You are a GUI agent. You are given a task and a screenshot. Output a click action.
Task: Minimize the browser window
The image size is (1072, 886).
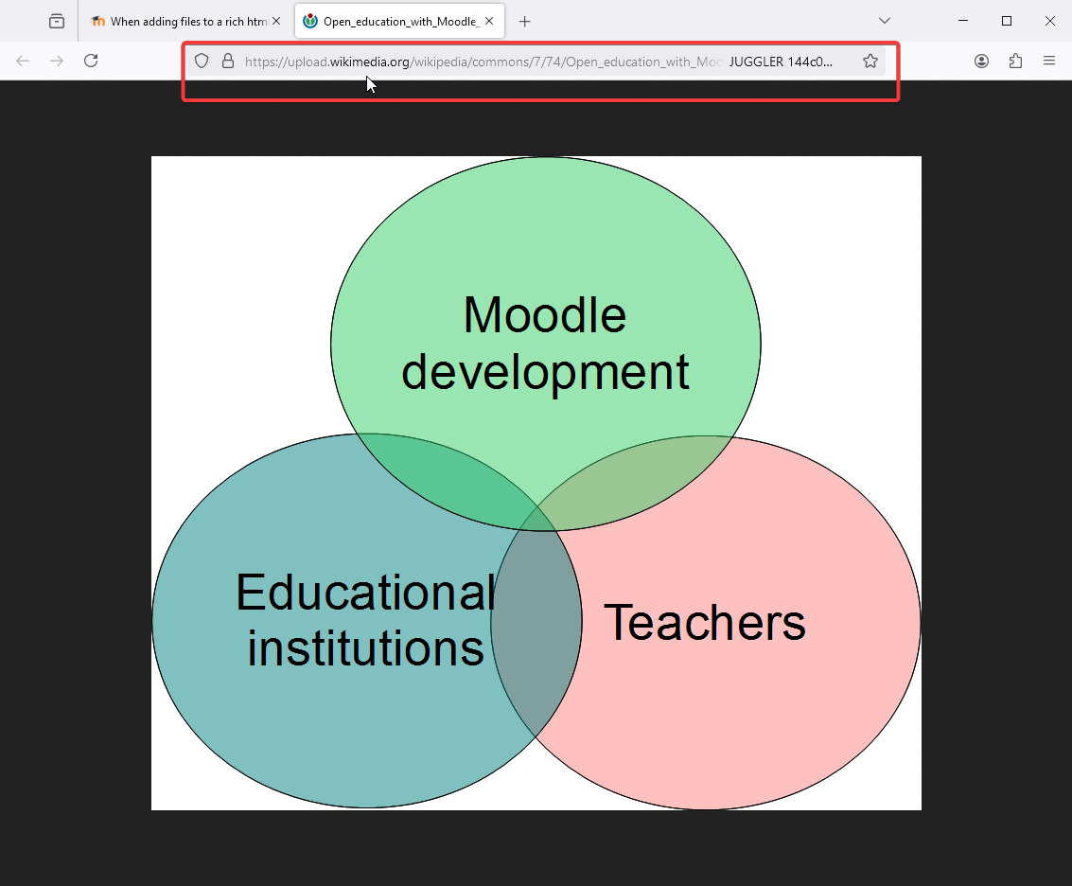pyautogui.click(x=963, y=21)
